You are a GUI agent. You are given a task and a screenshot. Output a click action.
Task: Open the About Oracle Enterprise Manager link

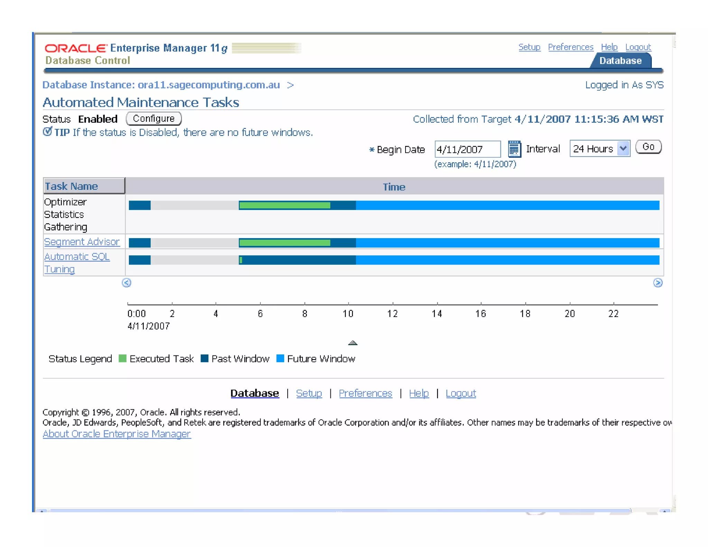[117, 434]
